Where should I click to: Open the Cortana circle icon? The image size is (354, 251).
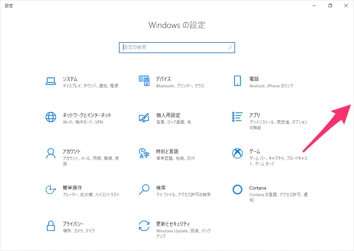pyautogui.click(x=237, y=189)
